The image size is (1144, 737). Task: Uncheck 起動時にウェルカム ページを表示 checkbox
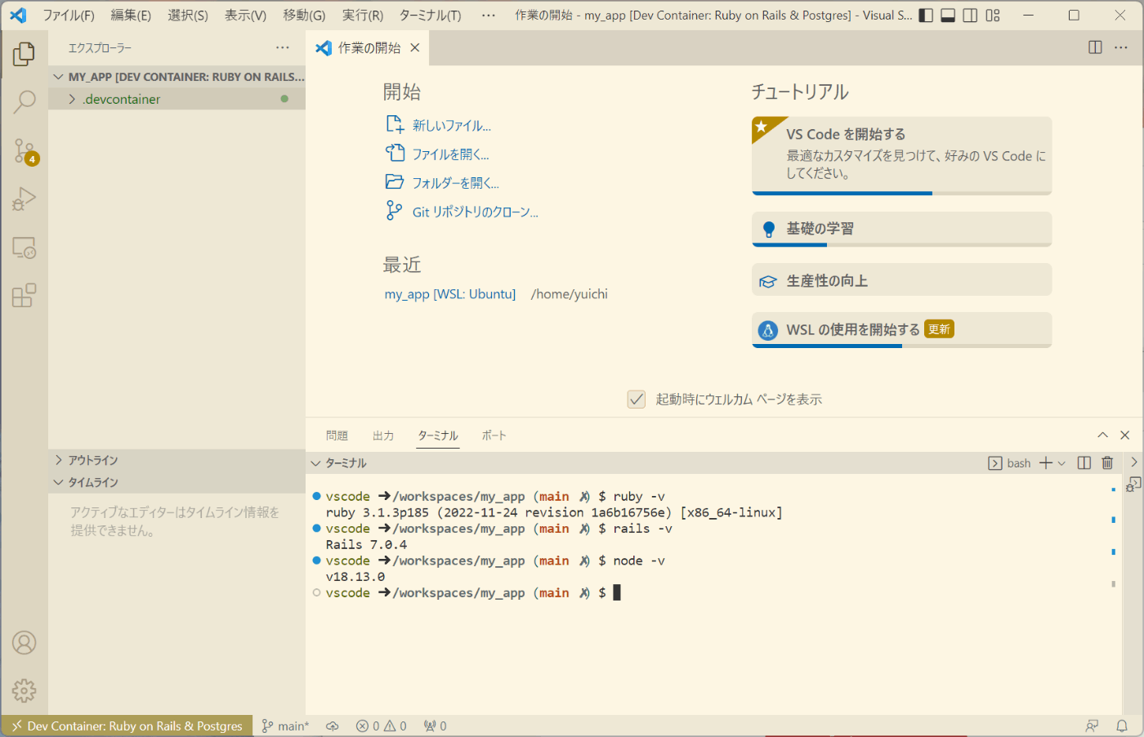[x=637, y=399]
